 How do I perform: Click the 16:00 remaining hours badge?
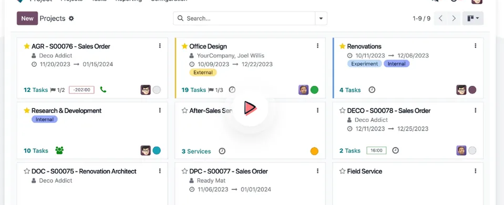[376, 150]
